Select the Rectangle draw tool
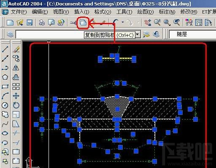This screenshot has width=216, height=168. point(5,87)
